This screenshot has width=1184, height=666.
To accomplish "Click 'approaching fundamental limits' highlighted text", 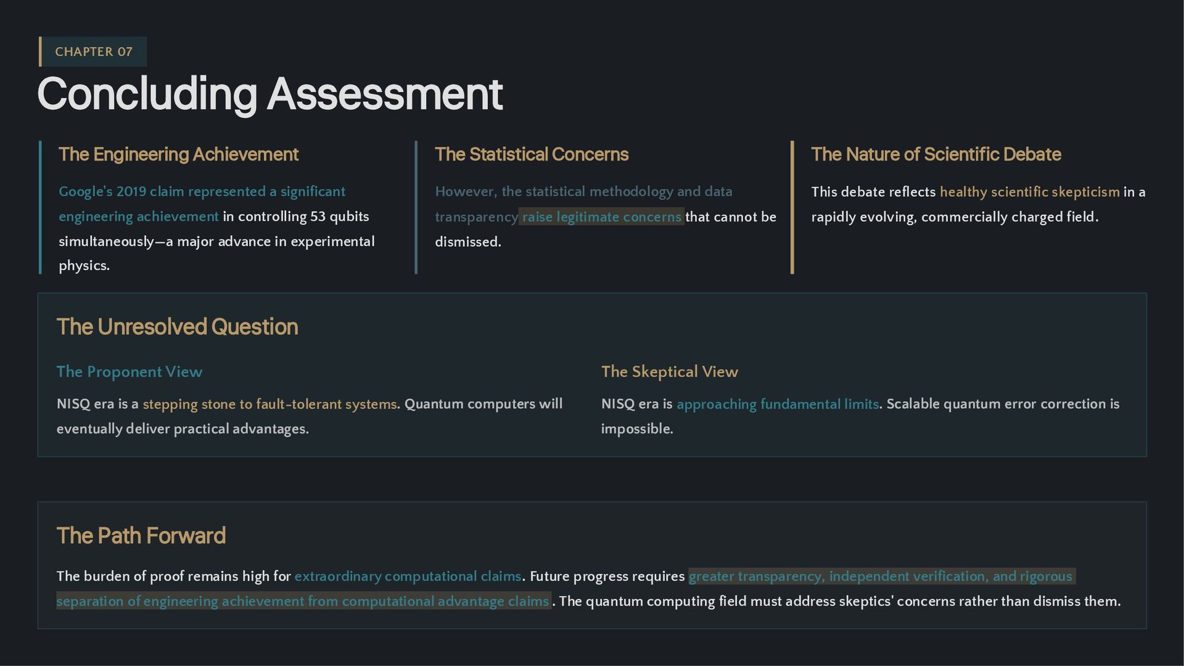I will tap(777, 405).
